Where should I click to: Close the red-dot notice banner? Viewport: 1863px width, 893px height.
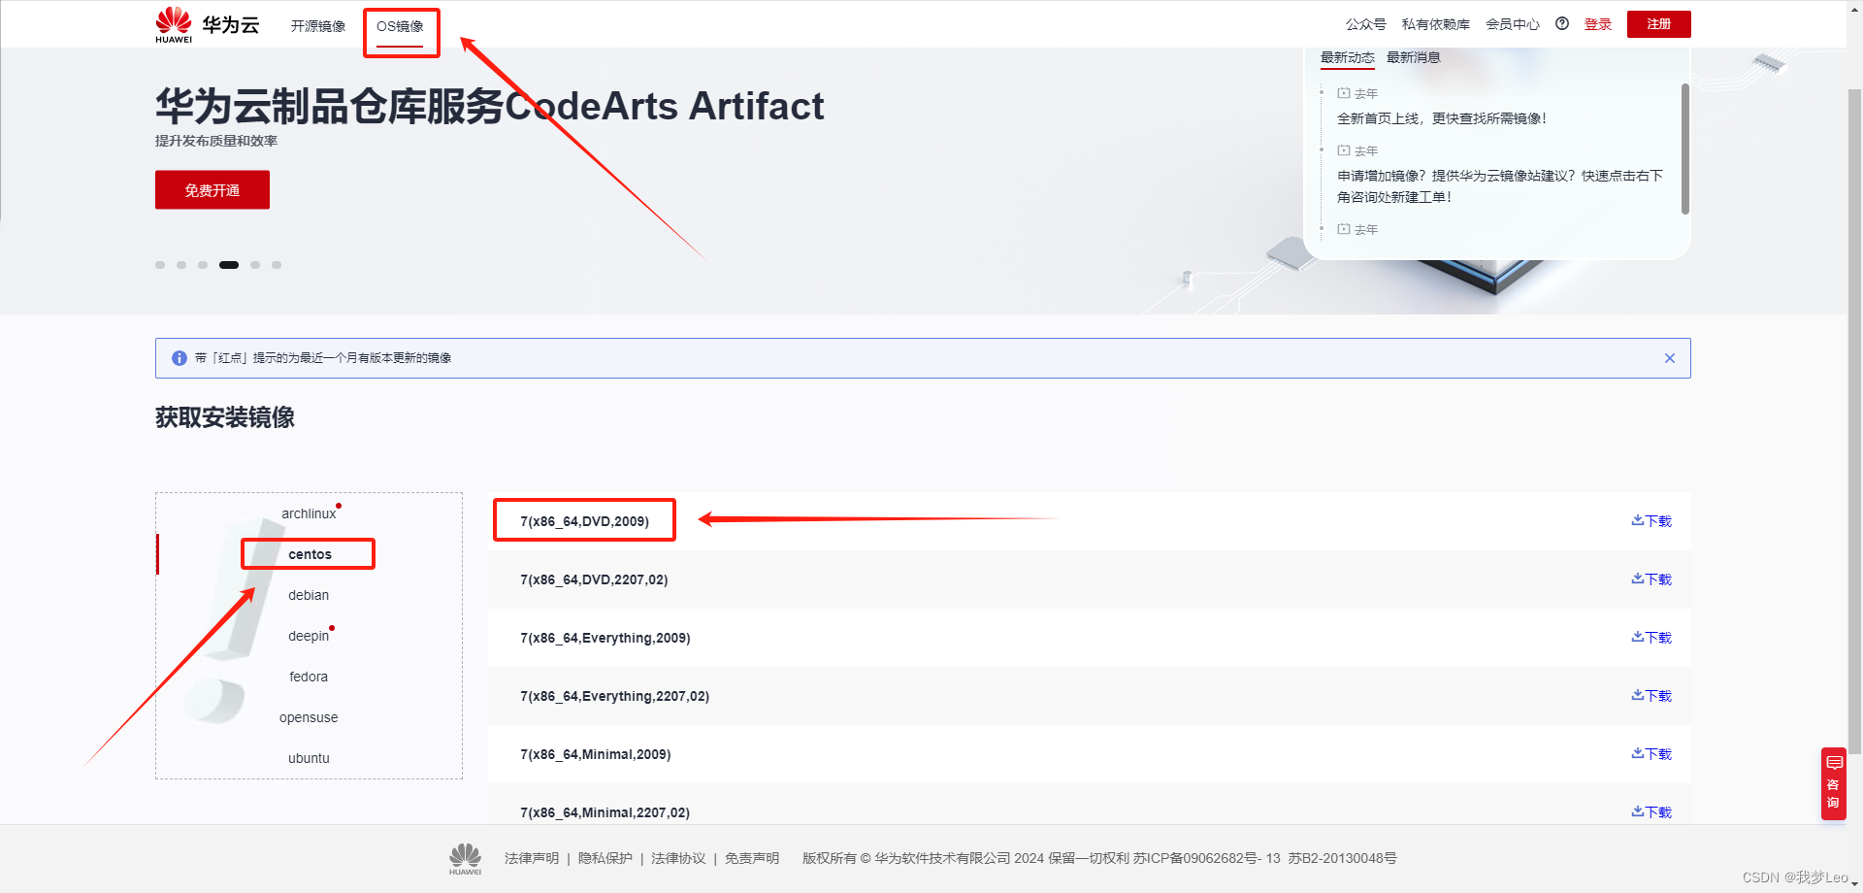point(1670,358)
